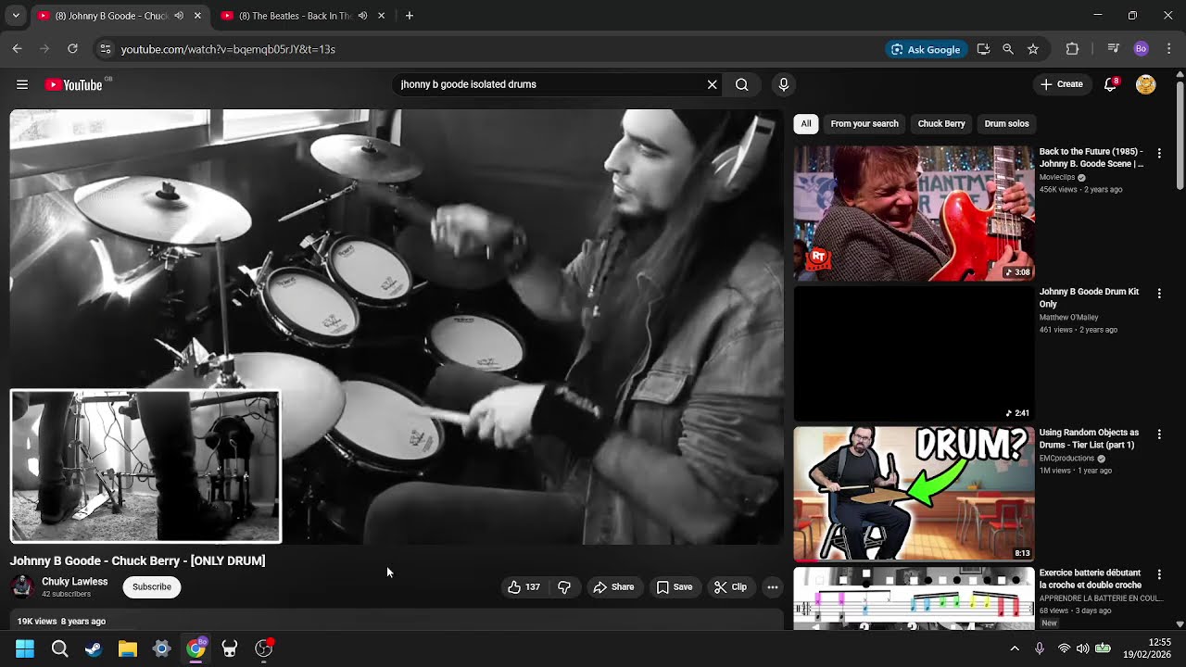Select the All filter chip

pyautogui.click(x=806, y=124)
